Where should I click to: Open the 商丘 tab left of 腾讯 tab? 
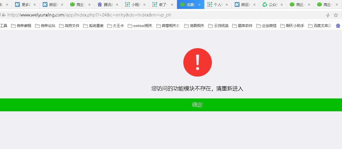[81, 4]
